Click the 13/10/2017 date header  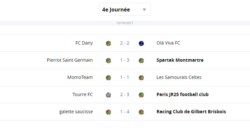coord(125,23)
